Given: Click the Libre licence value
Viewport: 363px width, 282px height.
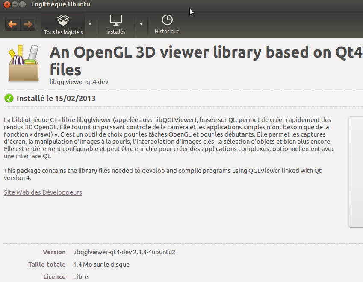Looking at the screenshot, I should point(80,277).
